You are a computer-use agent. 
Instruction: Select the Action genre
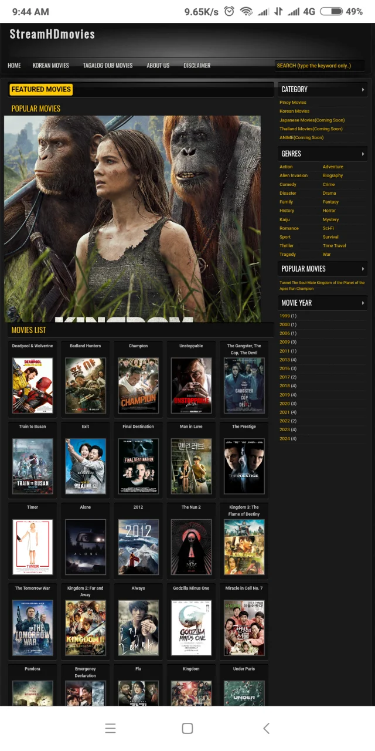286,167
